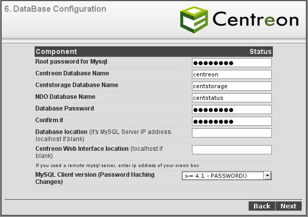Click the 'Centreon Database Name' label
The width and height of the screenshot is (308, 217).
[72, 73]
